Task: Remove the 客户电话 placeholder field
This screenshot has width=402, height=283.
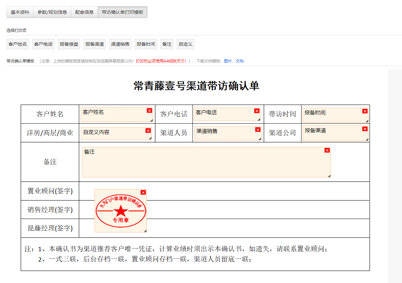Action: 256,111
